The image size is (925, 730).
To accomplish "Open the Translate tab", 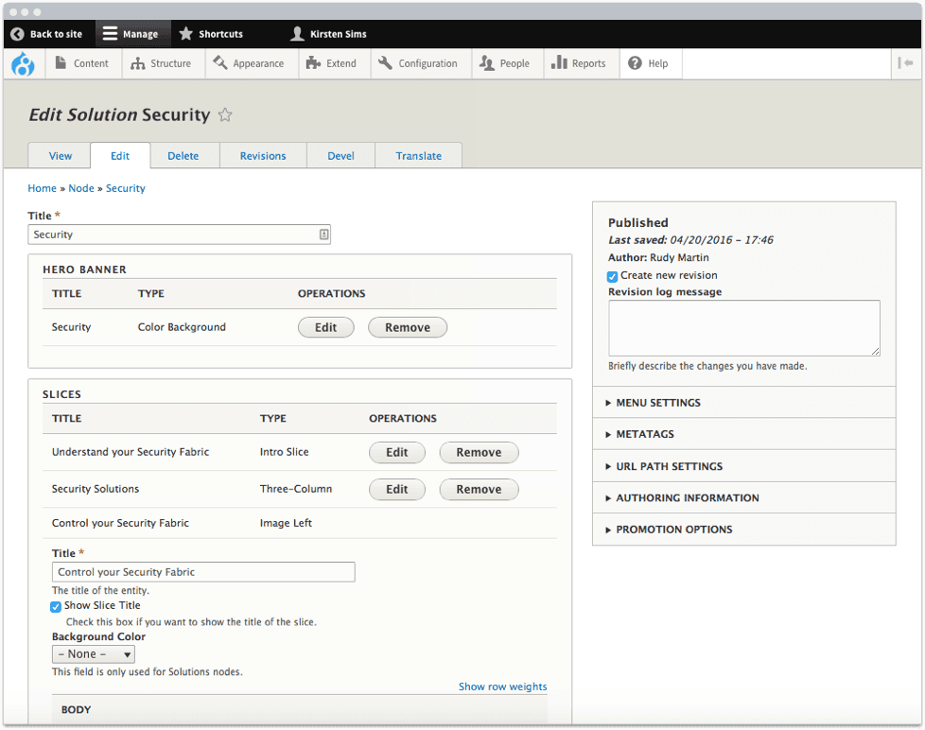I will click(x=418, y=156).
